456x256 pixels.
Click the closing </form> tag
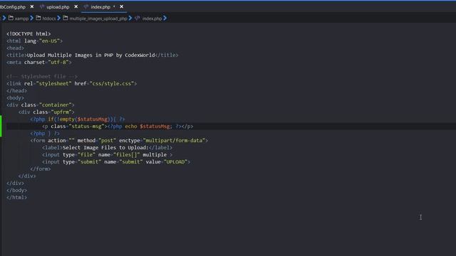pyautogui.click(x=41, y=169)
